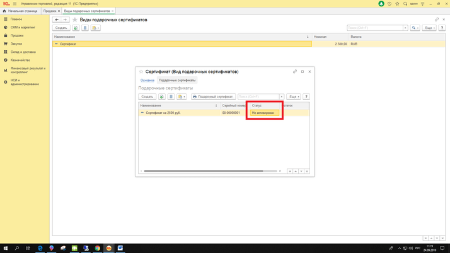The height and width of the screenshot is (253, 450).
Task: Expand the Еще menu in main list toolbar
Action: (x=429, y=28)
